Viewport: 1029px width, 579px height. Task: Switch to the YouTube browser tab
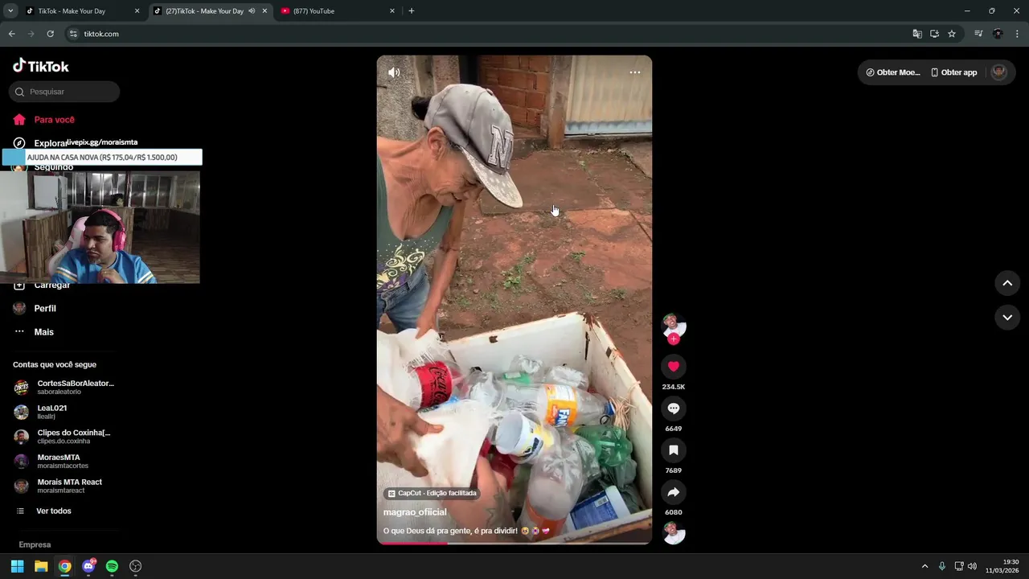pyautogui.click(x=336, y=11)
